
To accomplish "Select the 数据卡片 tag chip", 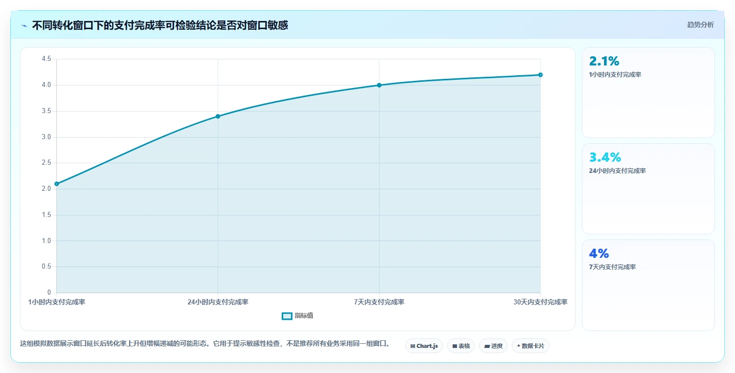I will click(531, 346).
